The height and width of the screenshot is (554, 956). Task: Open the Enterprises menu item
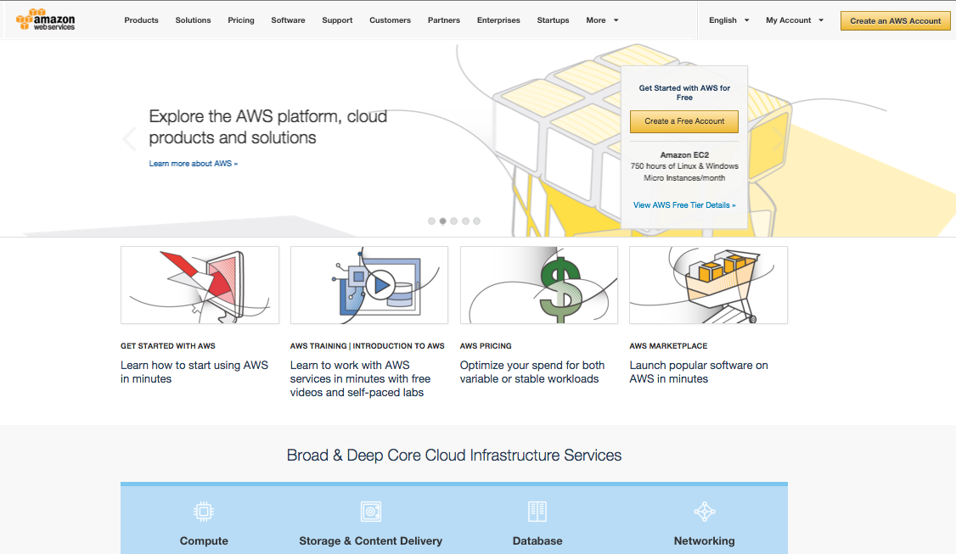click(498, 20)
